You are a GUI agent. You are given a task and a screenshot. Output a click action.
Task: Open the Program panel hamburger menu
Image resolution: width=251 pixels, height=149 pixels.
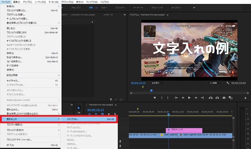tap(167, 15)
